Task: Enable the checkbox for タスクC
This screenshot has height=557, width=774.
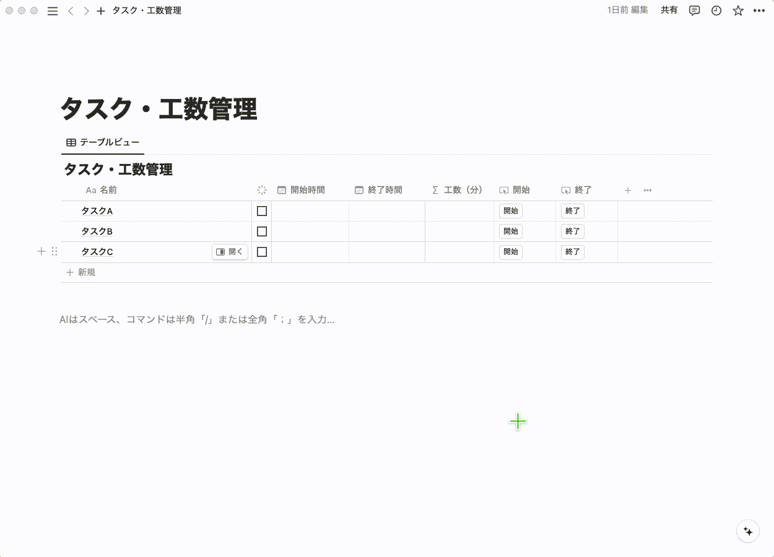Action: pos(261,252)
